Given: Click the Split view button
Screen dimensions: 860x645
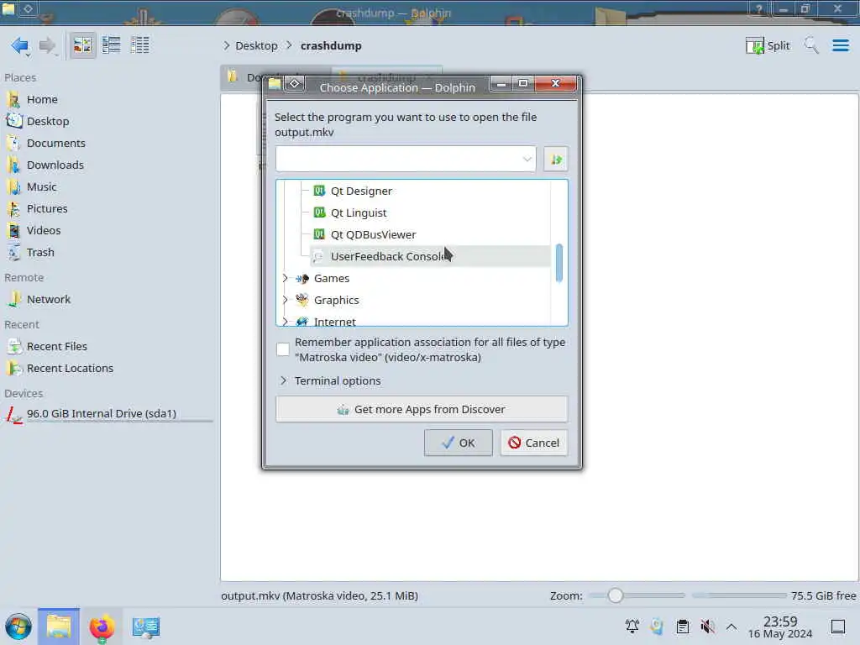Looking at the screenshot, I should (768, 45).
